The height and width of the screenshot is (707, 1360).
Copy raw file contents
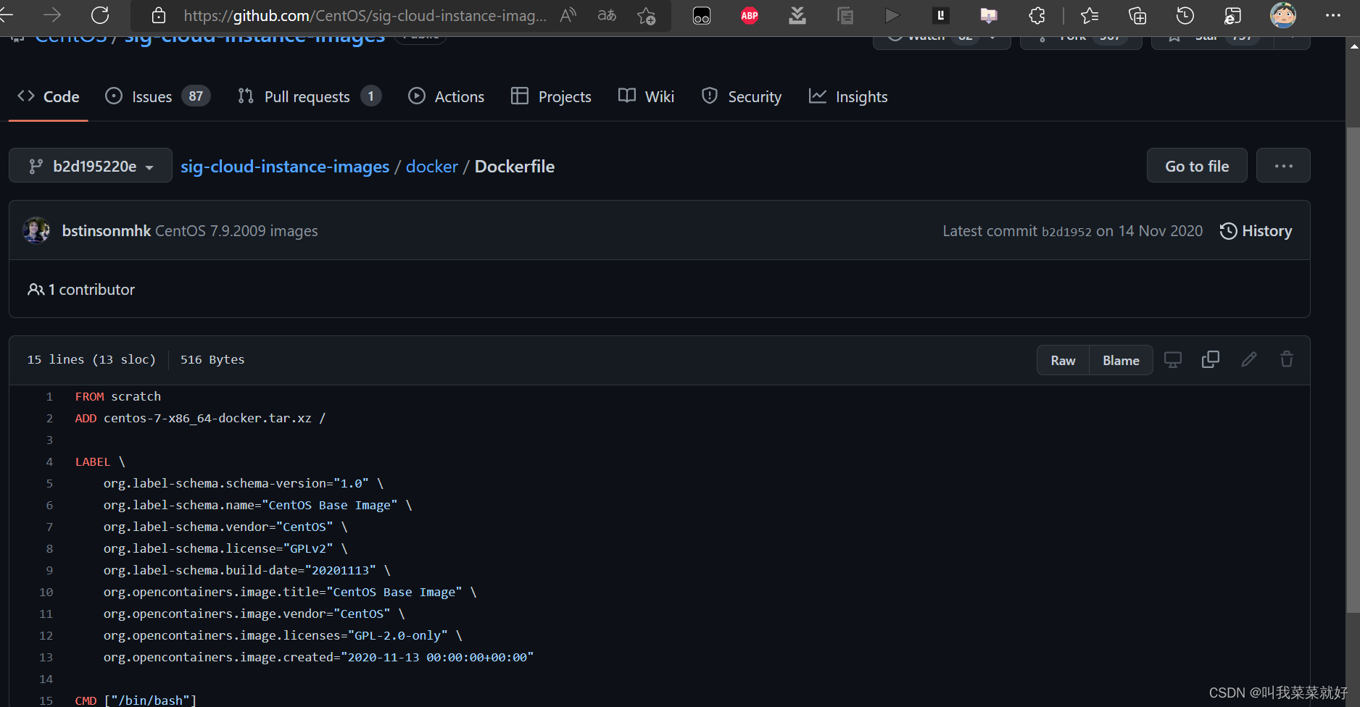point(1211,359)
